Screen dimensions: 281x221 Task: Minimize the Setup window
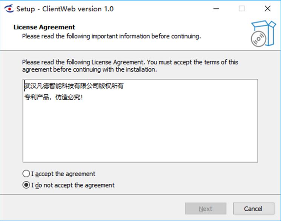click(x=216, y=9)
